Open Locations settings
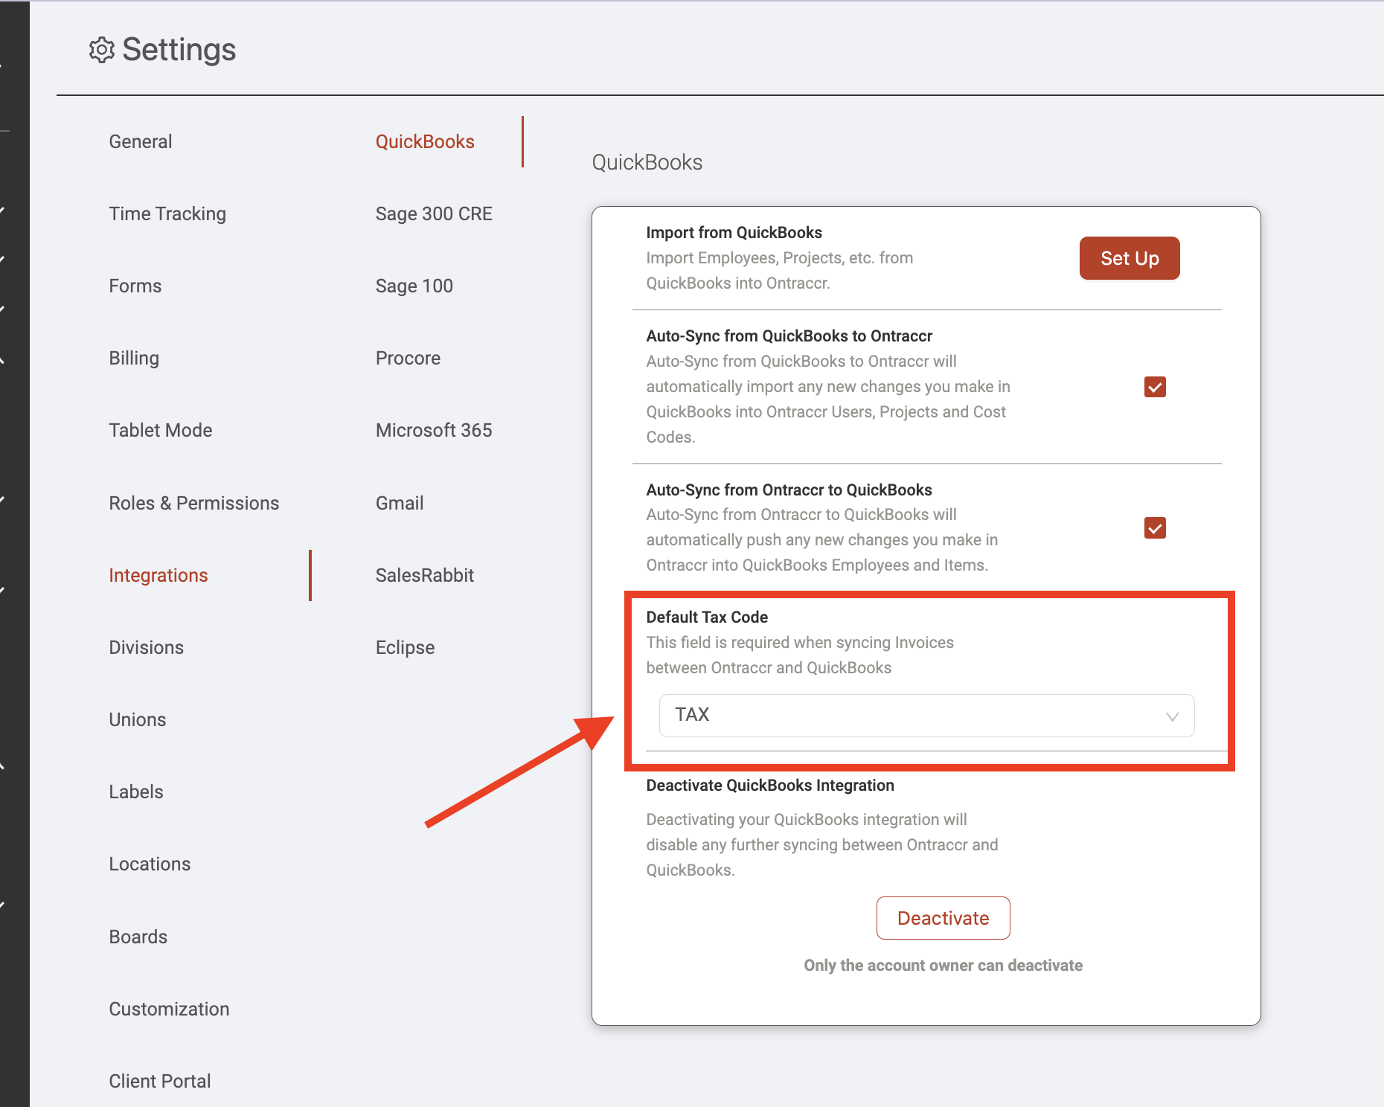This screenshot has height=1107, width=1384. (150, 864)
